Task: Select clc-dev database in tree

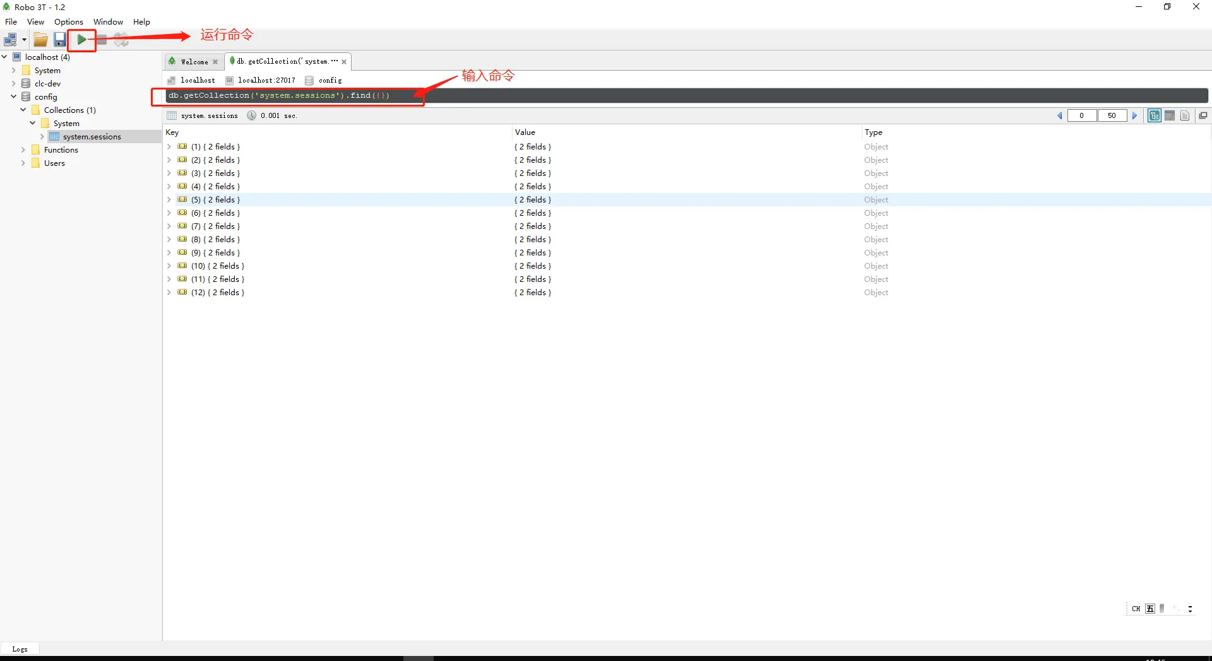Action: (x=47, y=83)
